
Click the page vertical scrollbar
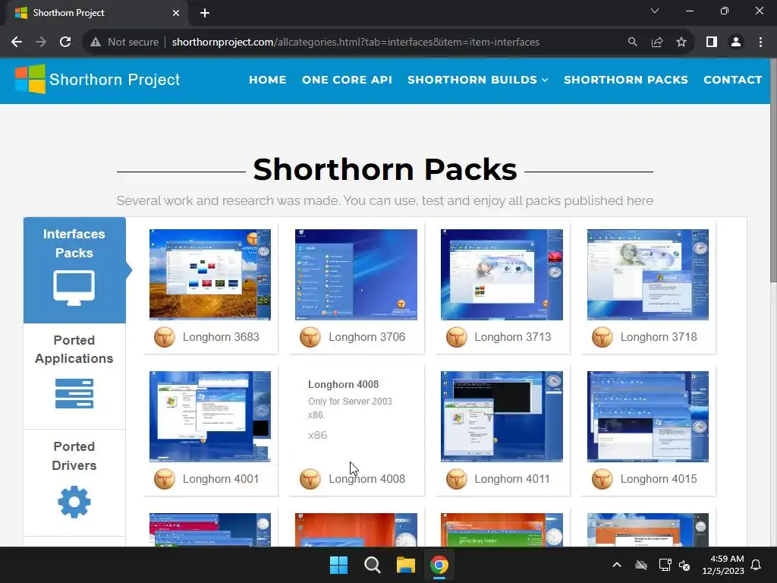click(x=773, y=171)
